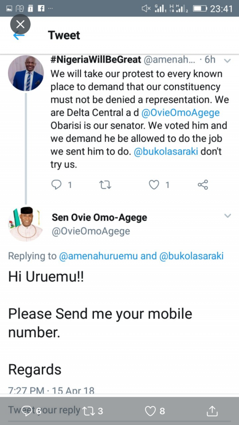Open the @bukolasaraki mention in first tweet

coord(167,152)
